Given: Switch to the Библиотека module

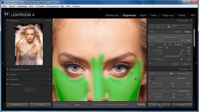Looking at the screenshot, I should point(112,15).
